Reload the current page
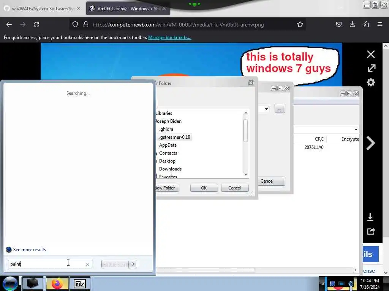The image size is (389, 291). [36, 25]
